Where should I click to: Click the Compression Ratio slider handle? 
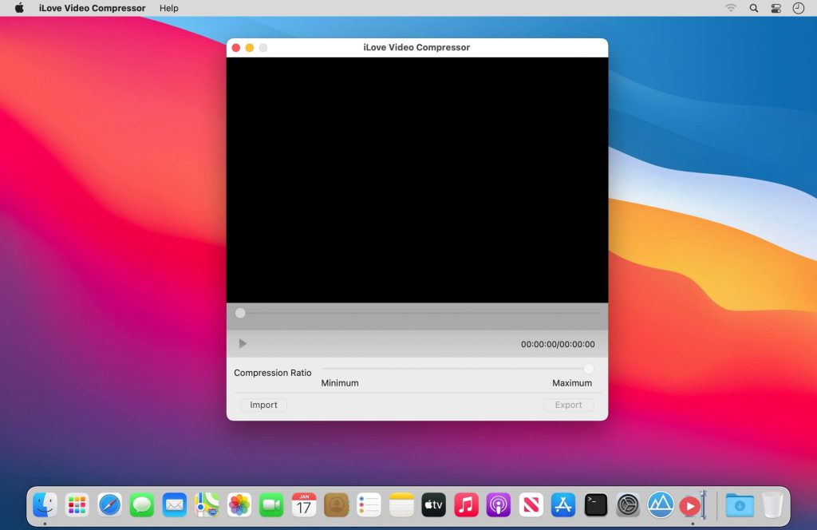click(588, 368)
